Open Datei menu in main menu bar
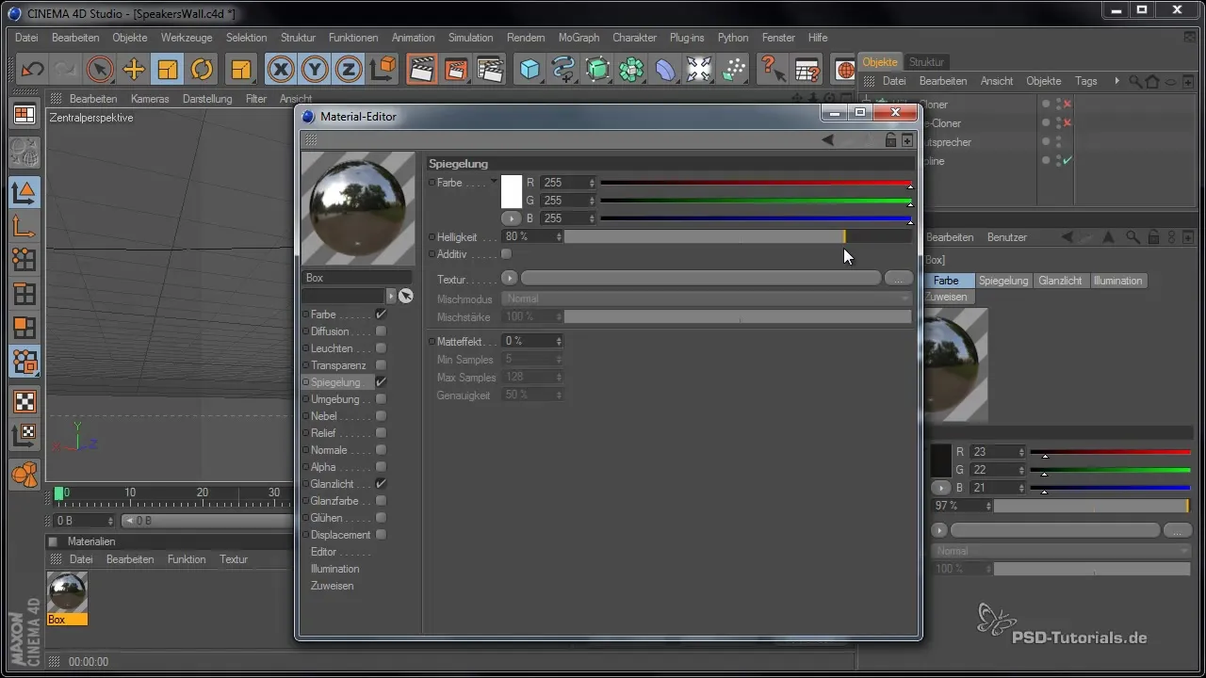 click(26, 38)
